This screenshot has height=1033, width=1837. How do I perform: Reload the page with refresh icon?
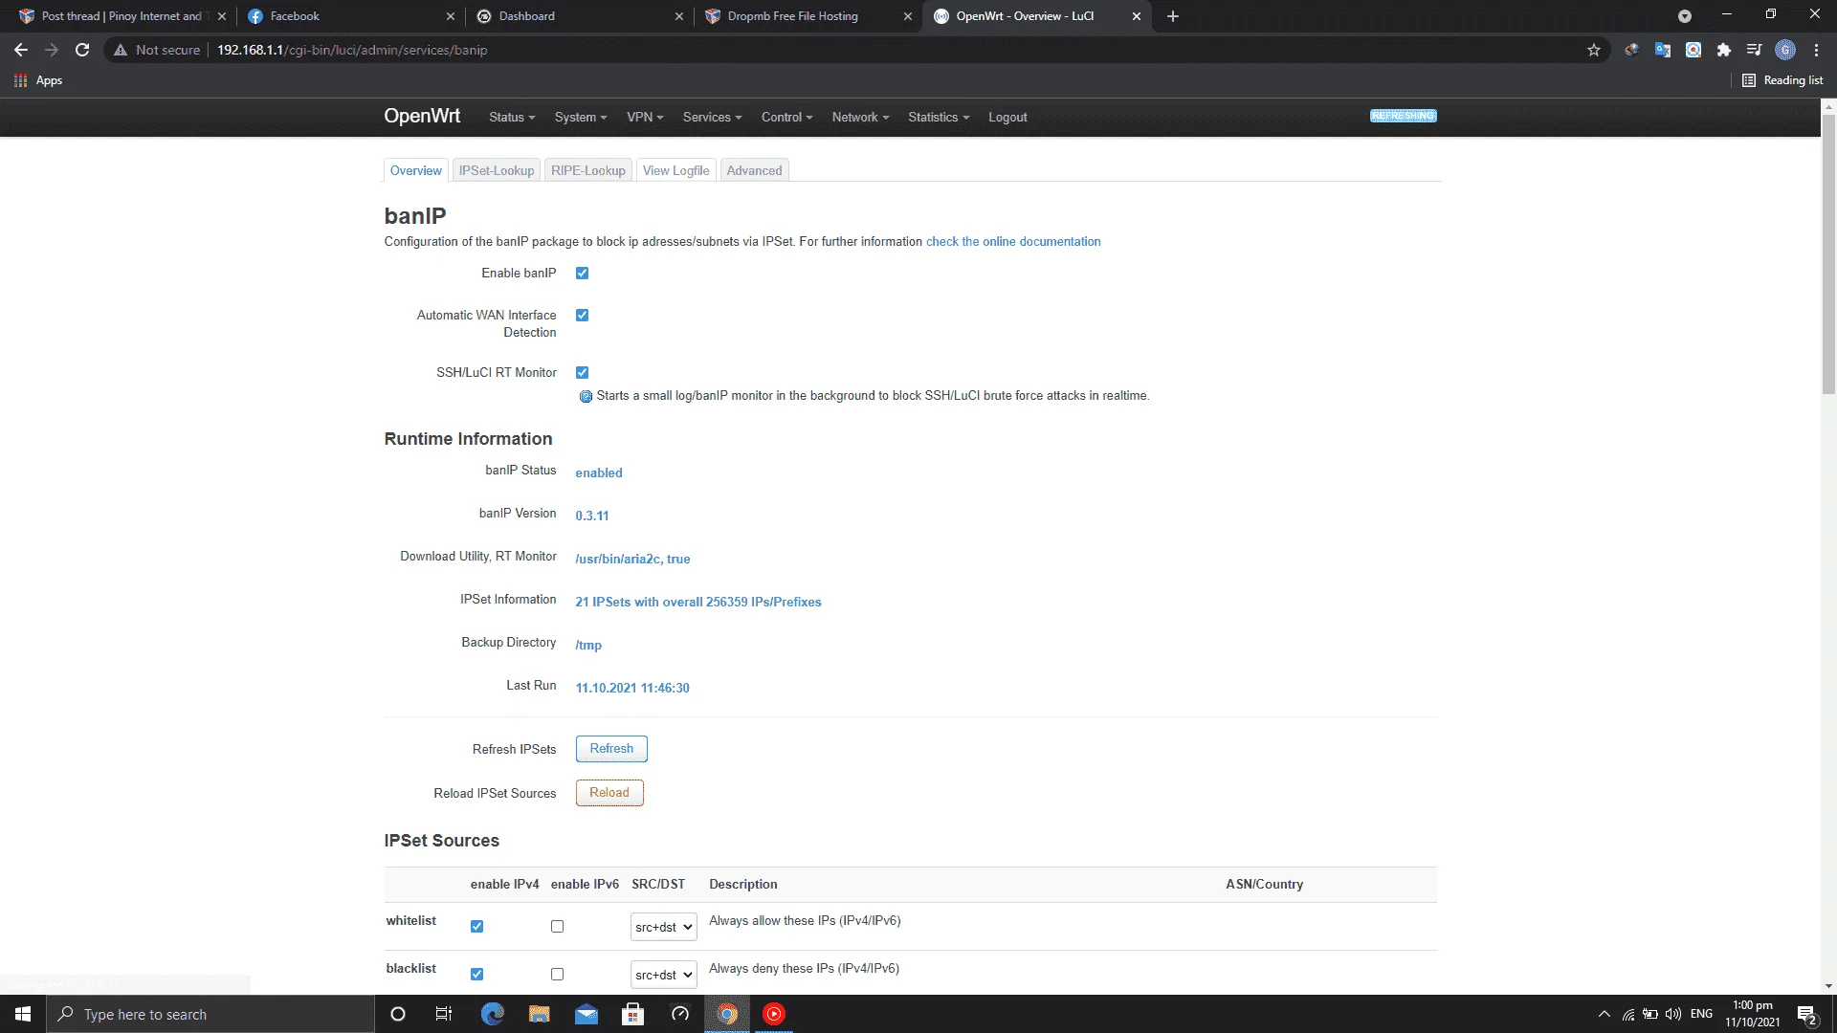[x=82, y=50]
